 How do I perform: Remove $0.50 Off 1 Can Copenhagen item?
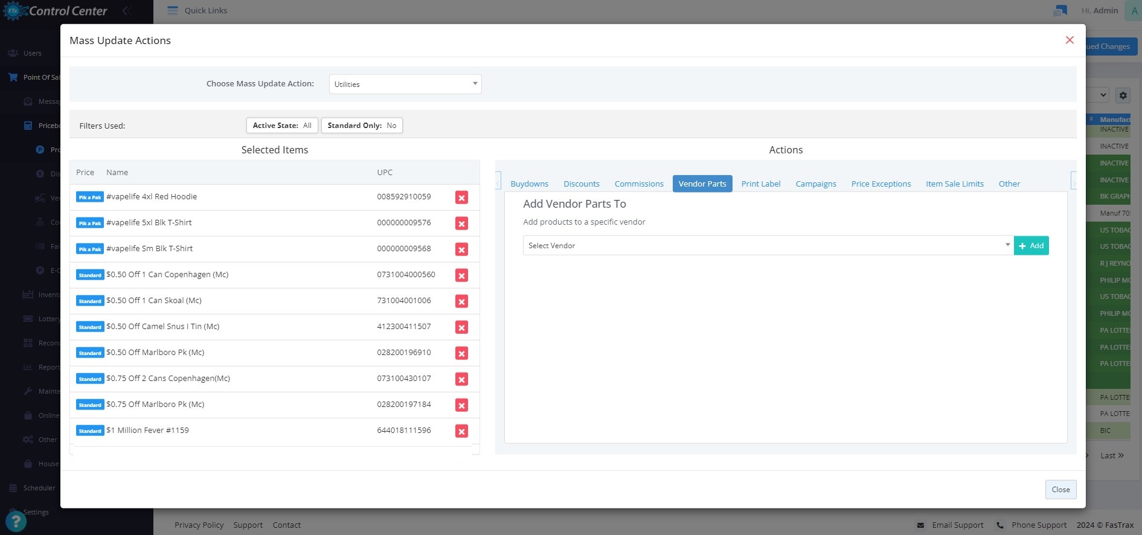[461, 275]
